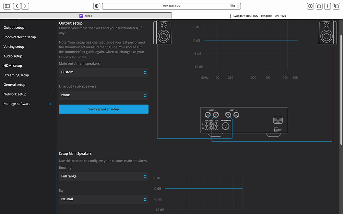The height and width of the screenshot is (214, 343).
Task: Click the Lyngdorf tab treble clef icon
Action: 230,16
